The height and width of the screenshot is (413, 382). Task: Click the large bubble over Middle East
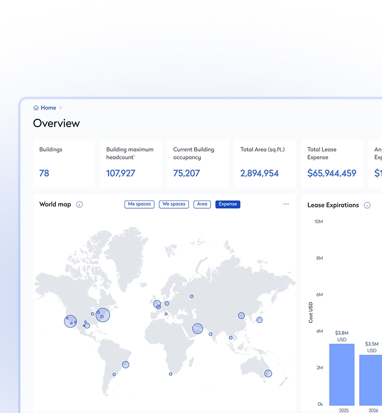tap(197, 329)
